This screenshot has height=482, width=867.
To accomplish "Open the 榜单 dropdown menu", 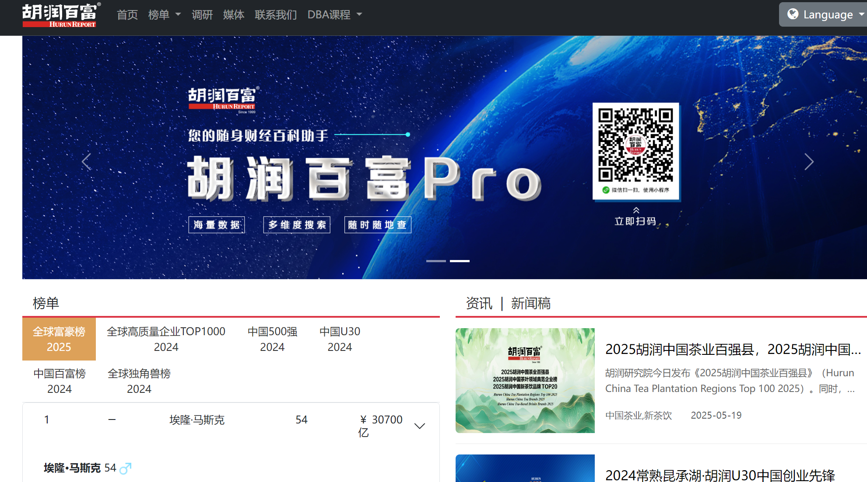I will point(164,15).
